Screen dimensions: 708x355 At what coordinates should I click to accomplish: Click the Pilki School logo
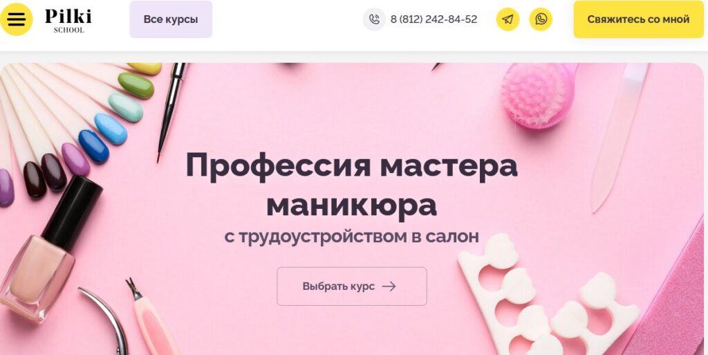68,20
